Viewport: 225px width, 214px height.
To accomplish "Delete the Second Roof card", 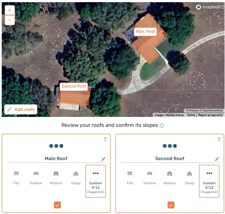I will (219, 139).
